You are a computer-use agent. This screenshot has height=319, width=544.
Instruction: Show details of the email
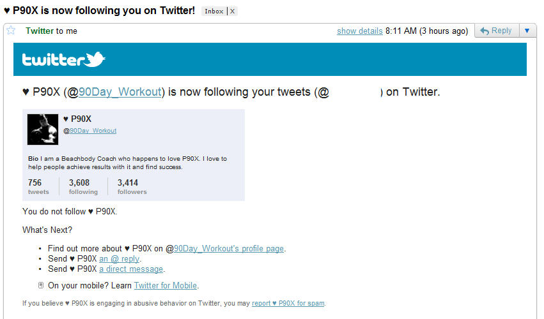point(359,31)
